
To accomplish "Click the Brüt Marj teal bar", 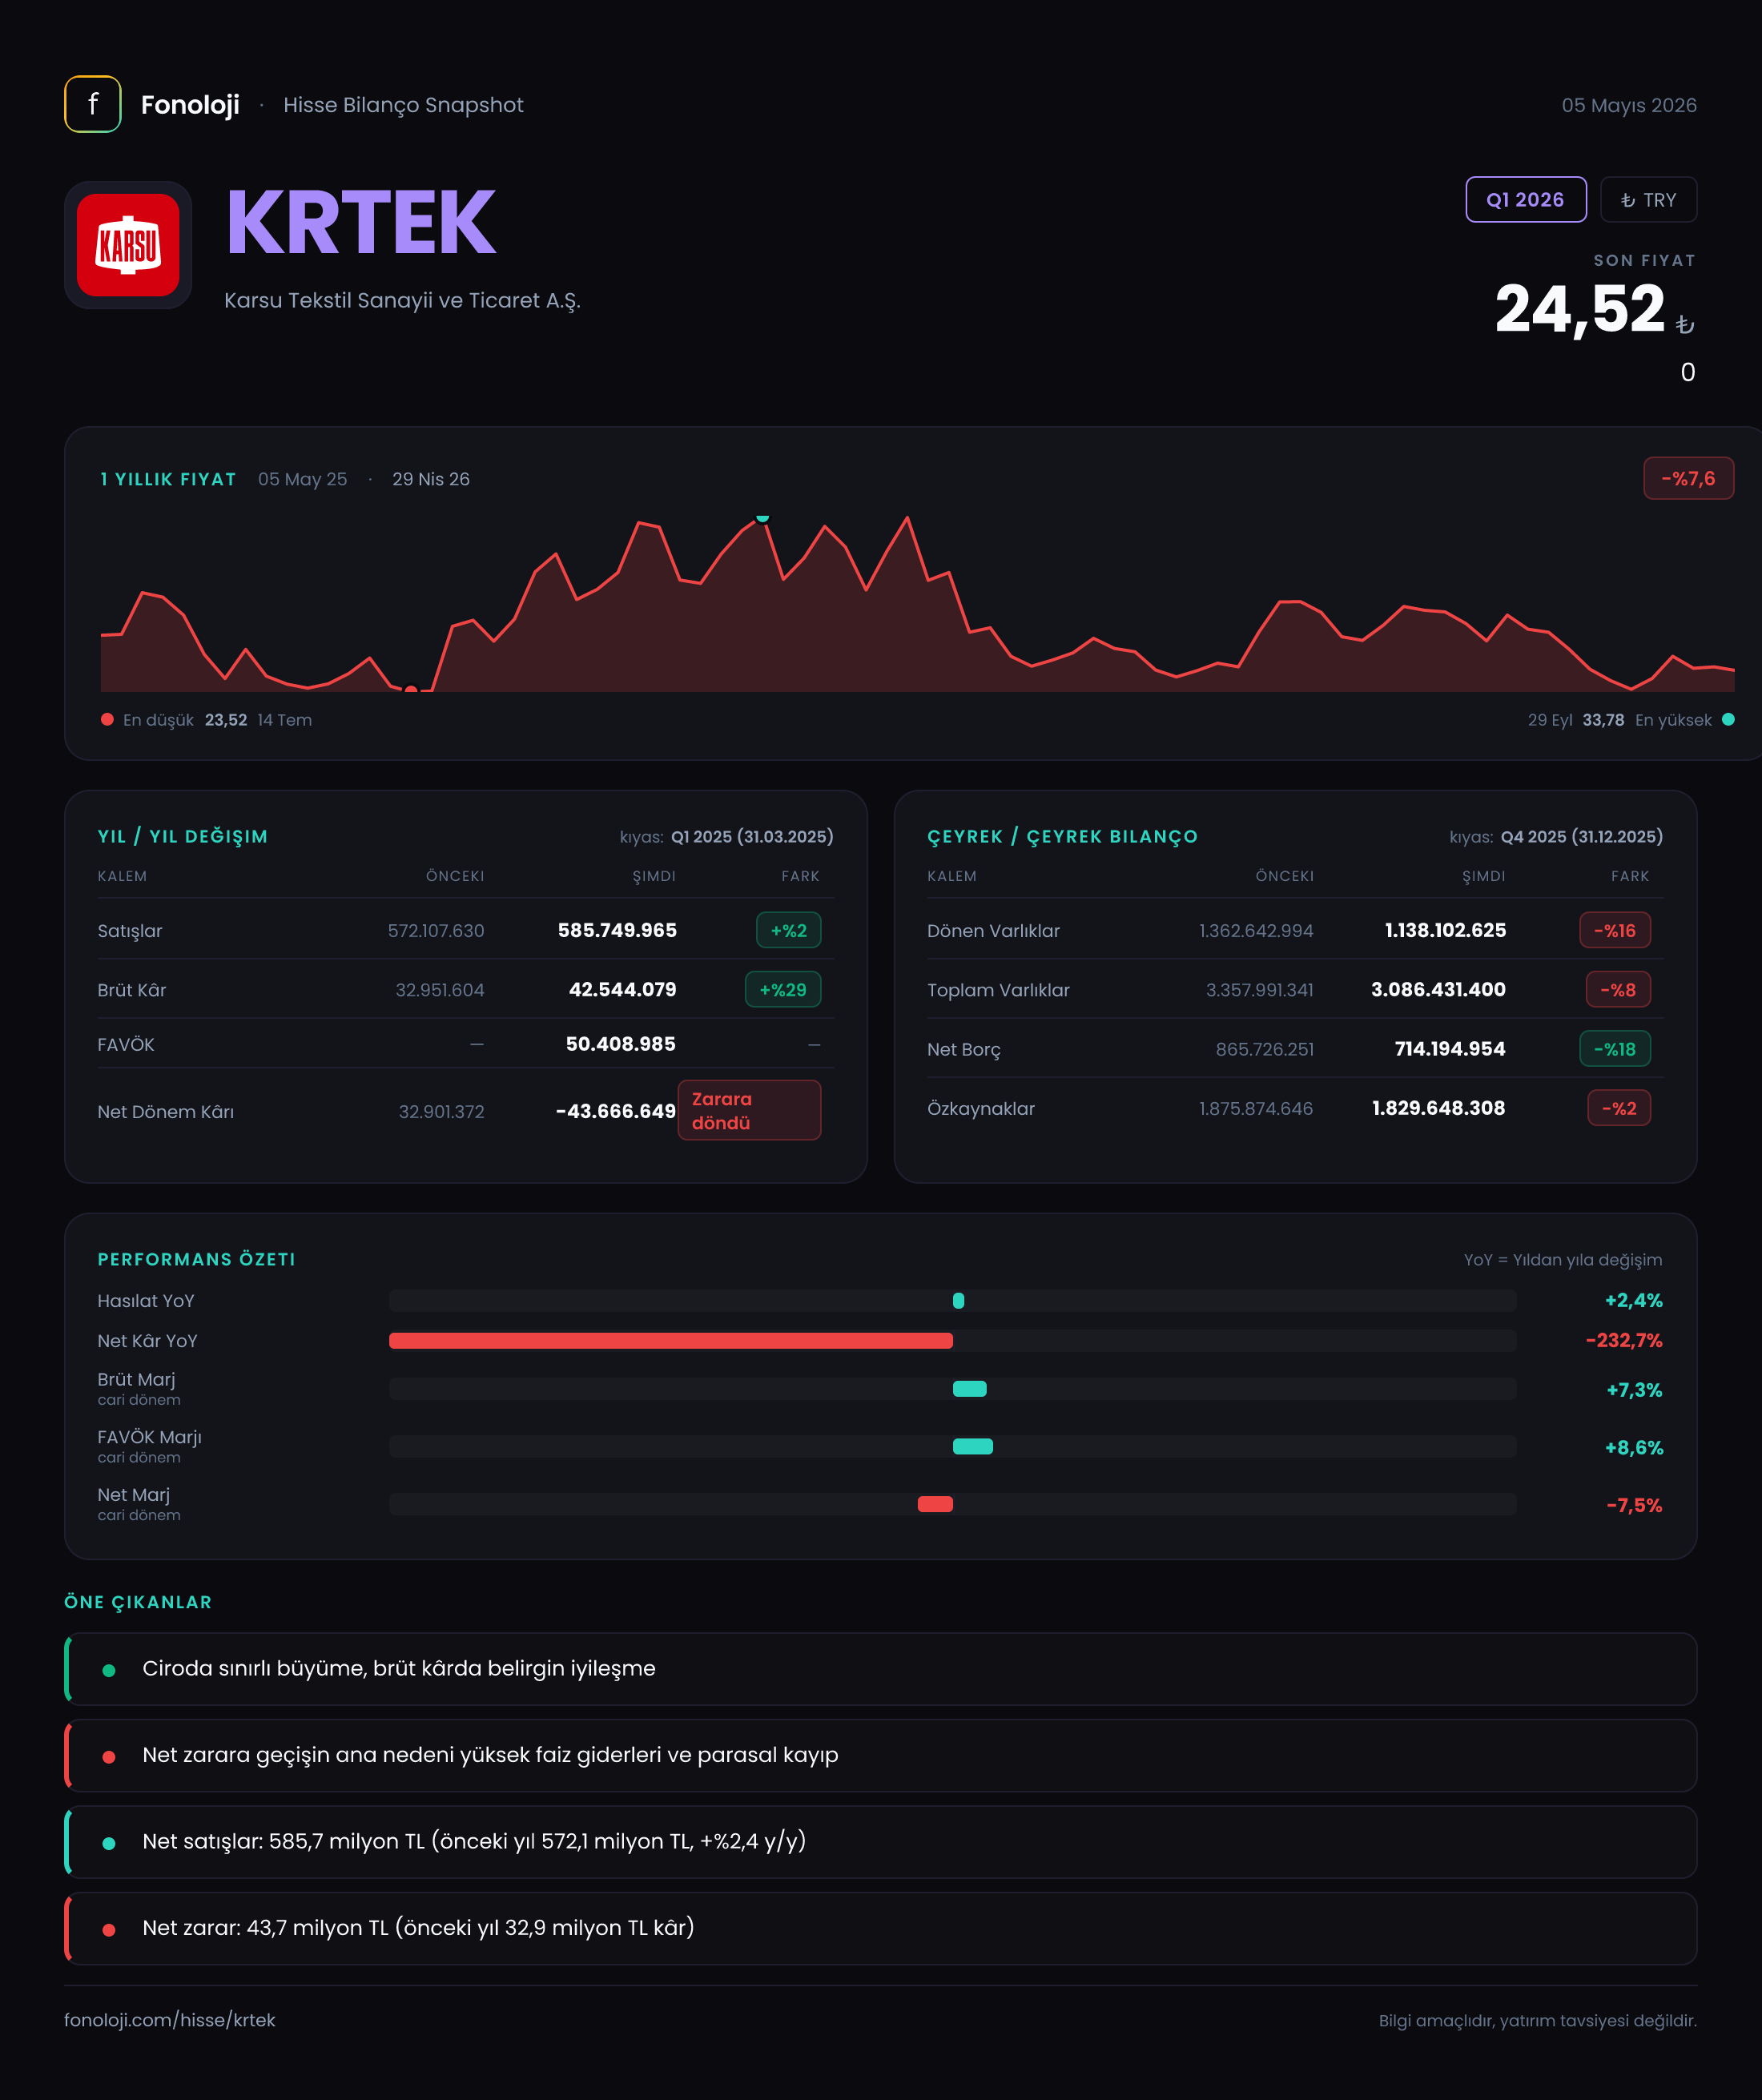I will 970,1388.
